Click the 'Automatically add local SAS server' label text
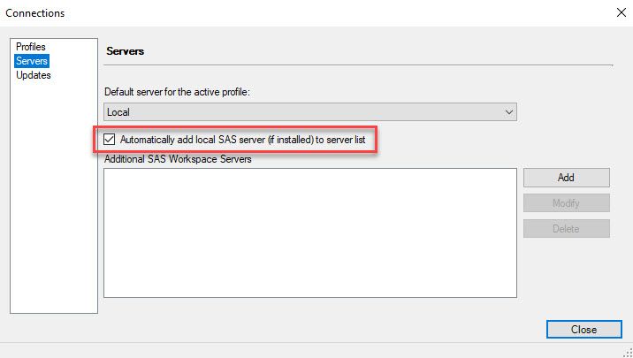 coord(242,140)
